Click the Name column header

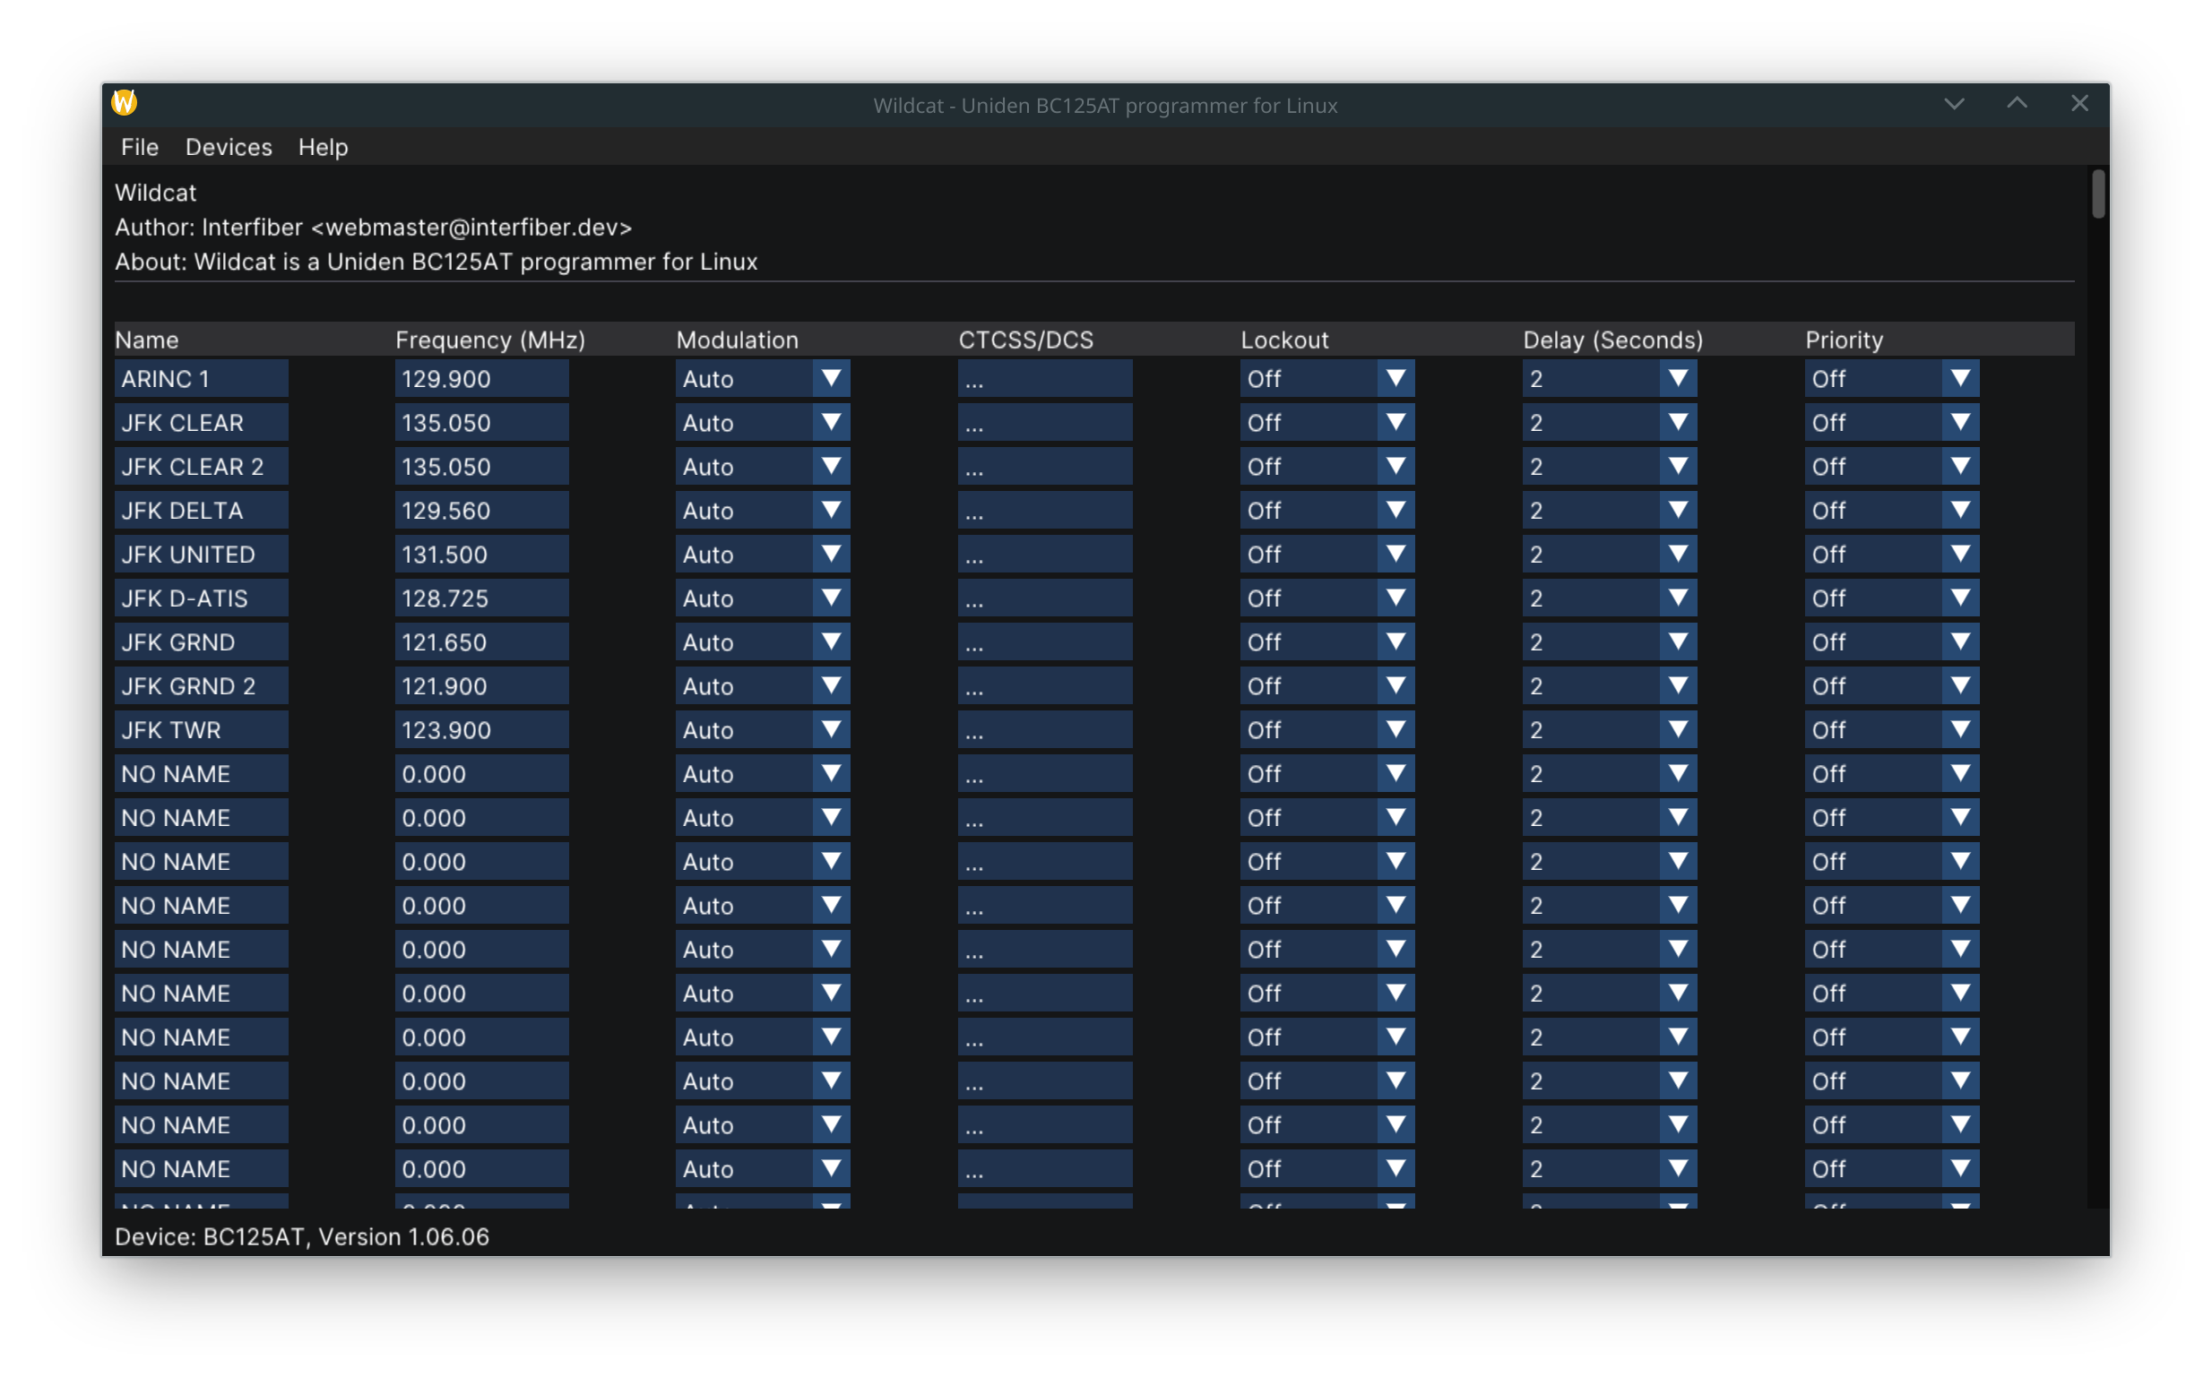click(x=147, y=340)
